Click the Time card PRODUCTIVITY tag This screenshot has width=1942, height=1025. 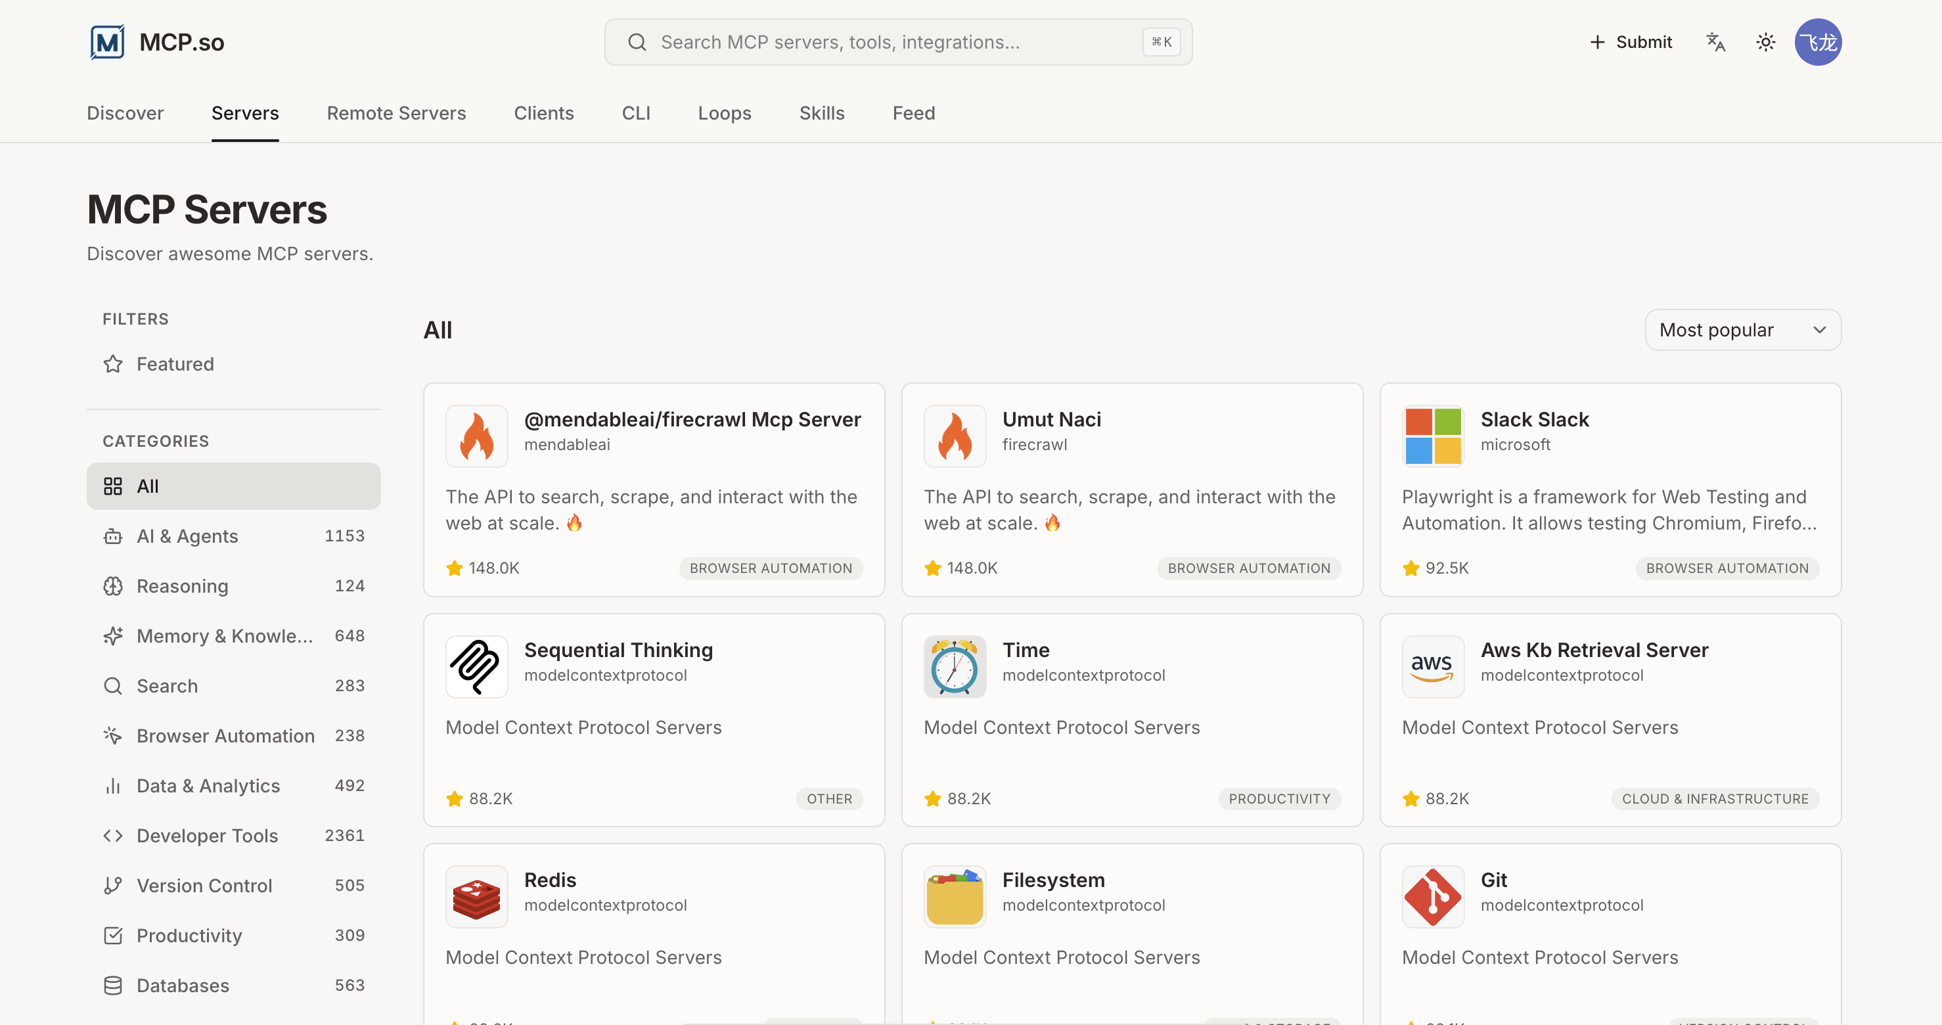click(x=1279, y=799)
